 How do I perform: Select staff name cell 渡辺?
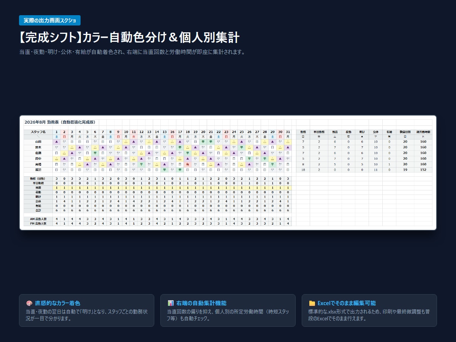(x=38, y=170)
